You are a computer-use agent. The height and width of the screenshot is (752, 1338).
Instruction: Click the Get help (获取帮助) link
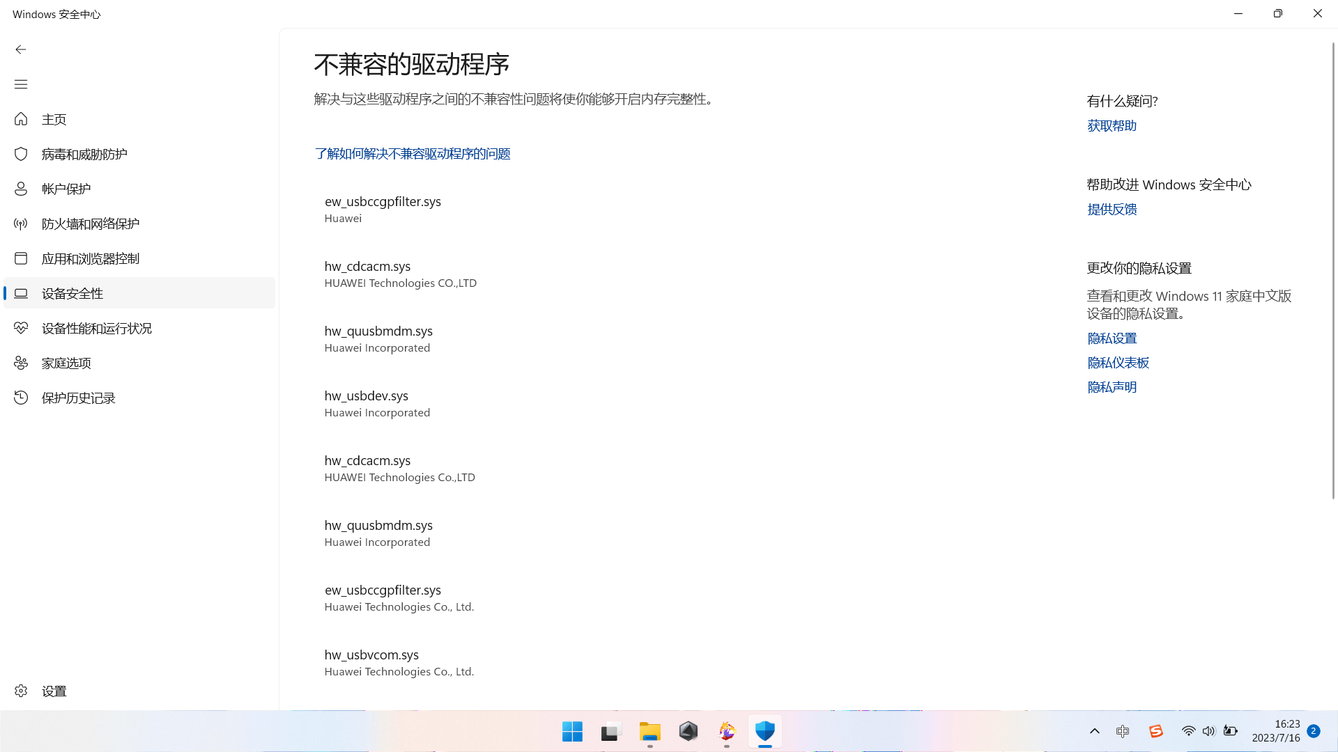1112,126
